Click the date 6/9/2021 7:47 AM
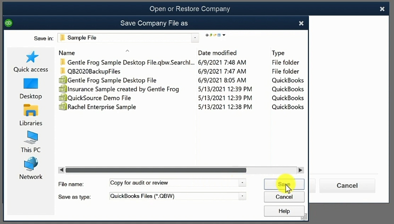This screenshot has width=394, height=224. pyautogui.click(x=222, y=71)
